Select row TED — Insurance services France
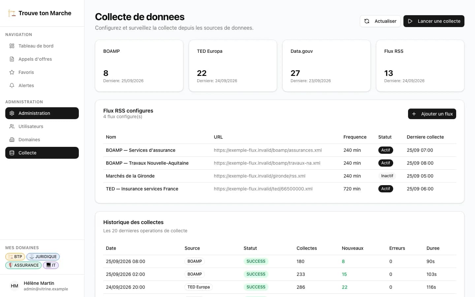The width and height of the screenshot is (475, 297). (x=280, y=189)
